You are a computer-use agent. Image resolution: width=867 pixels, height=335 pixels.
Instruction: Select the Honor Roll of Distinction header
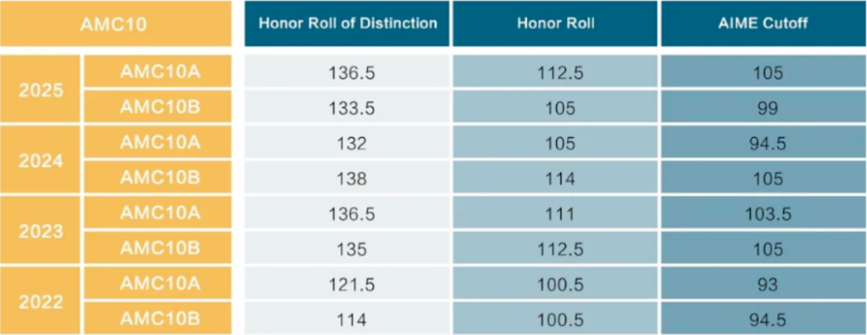[347, 24]
